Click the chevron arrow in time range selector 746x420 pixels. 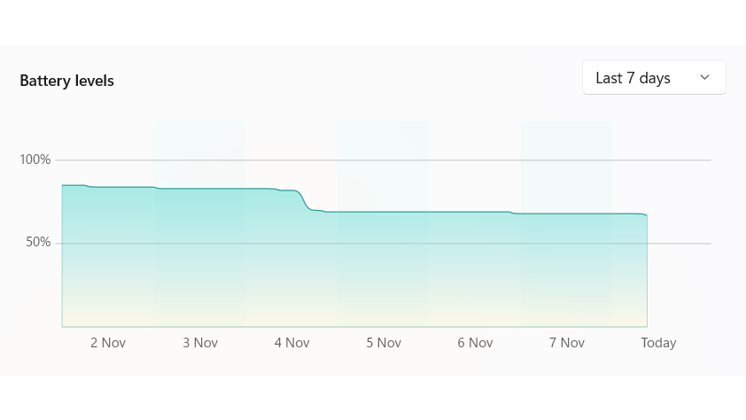pos(705,78)
